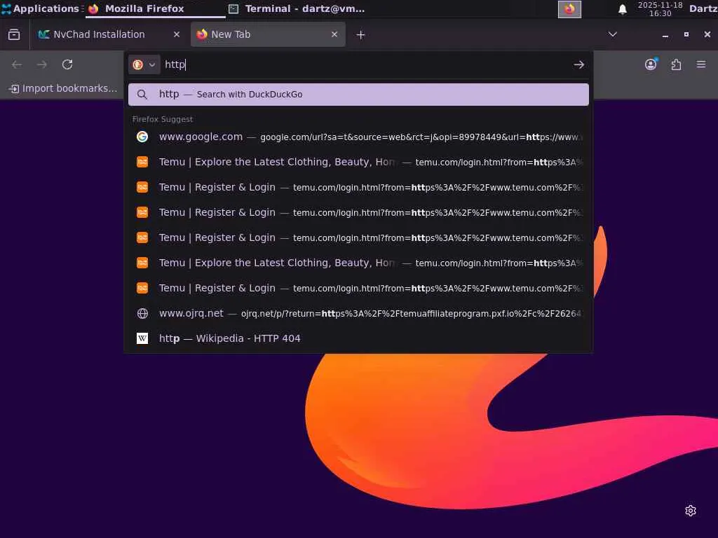Viewport: 718px width, 538px height.
Task: Close the New Tab tab
Action: coord(334,34)
